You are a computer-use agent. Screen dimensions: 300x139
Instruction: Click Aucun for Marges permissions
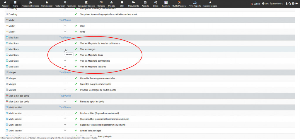click(68, 72)
